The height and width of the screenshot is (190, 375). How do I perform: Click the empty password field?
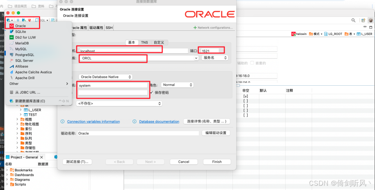click(x=113, y=93)
